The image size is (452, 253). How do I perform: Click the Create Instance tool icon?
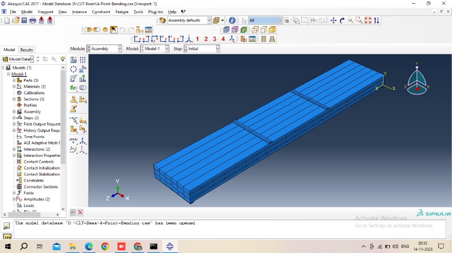click(x=73, y=60)
